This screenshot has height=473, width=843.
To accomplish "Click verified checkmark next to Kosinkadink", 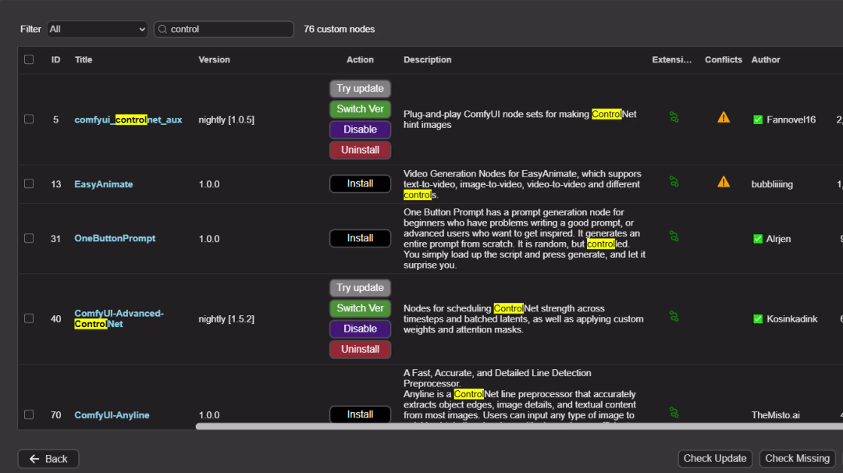I will point(757,318).
